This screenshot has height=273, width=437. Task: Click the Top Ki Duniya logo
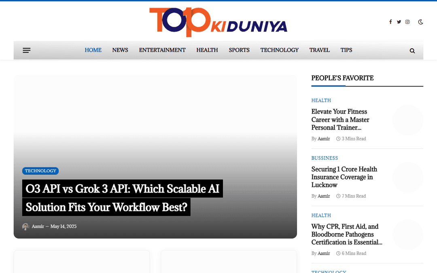point(218,22)
